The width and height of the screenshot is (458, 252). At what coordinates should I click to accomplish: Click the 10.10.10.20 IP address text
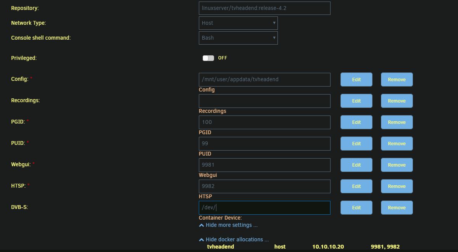(x=328, y=247)
